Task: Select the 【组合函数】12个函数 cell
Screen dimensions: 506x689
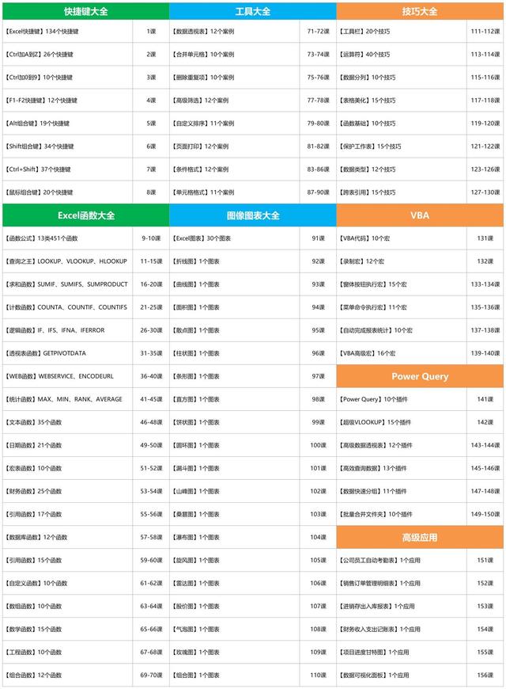Action: point(67,675)
